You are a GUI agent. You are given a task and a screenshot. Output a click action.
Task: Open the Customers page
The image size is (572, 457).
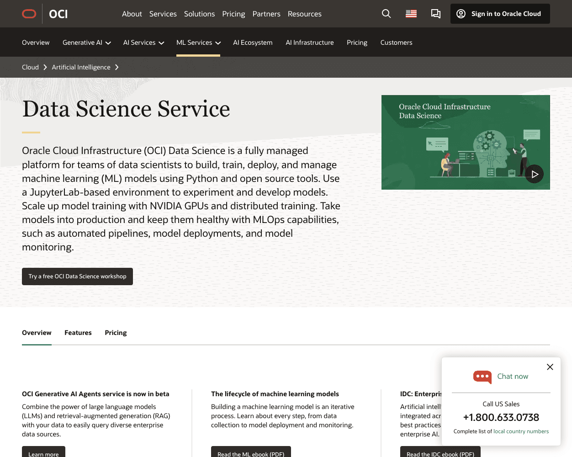[x=396, y=43]
